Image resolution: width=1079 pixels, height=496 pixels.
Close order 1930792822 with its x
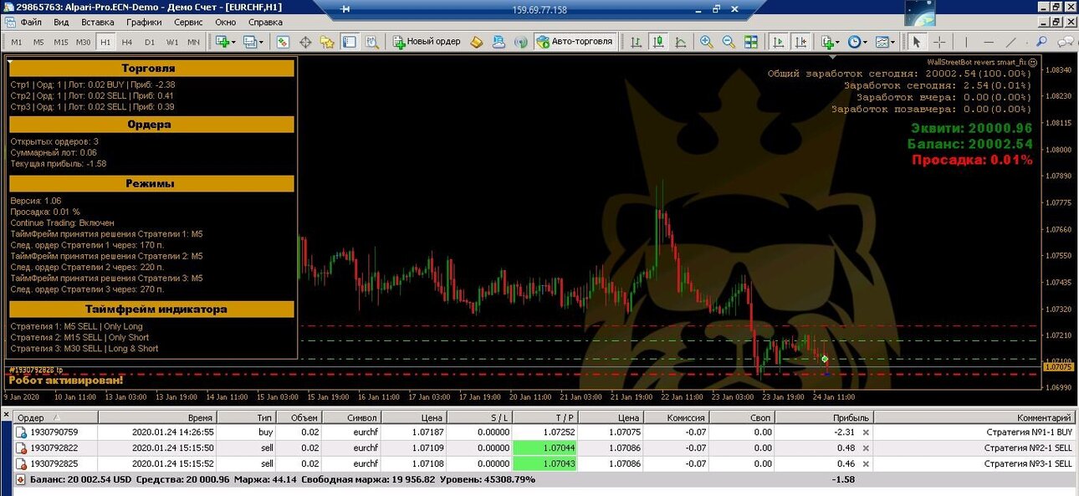866,447
